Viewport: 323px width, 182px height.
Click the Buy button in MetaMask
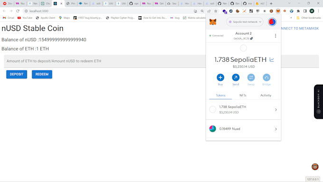coord(220,79)
